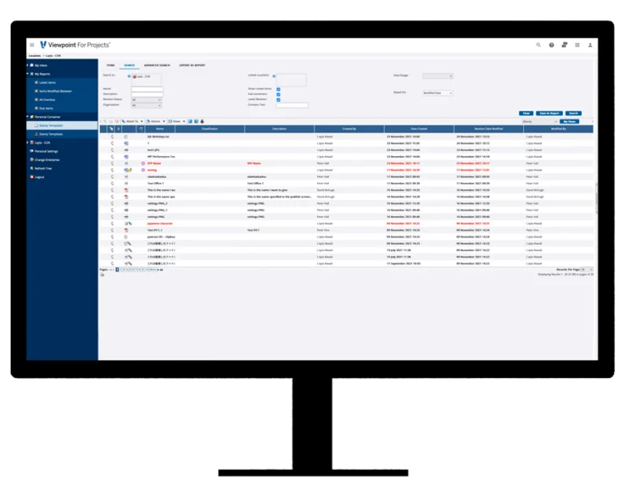Collapse the Personal Container tree node
This screenshot has width=624, height=490.
[28, 117]
